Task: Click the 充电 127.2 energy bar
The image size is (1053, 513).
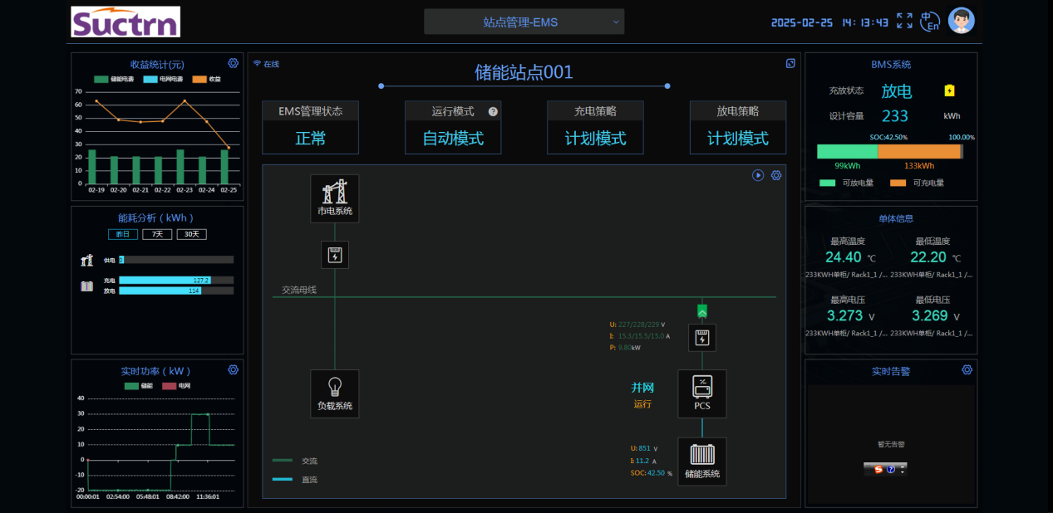Action: (x=165, y=281)
